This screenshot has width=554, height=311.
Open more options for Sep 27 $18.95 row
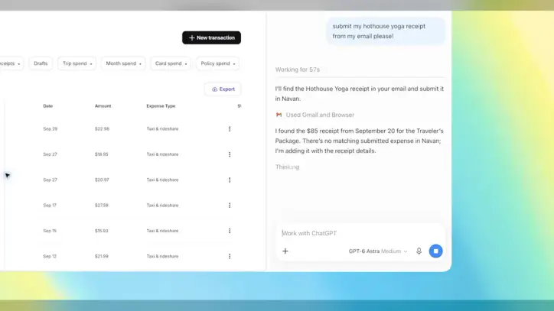tap(230, 154)
